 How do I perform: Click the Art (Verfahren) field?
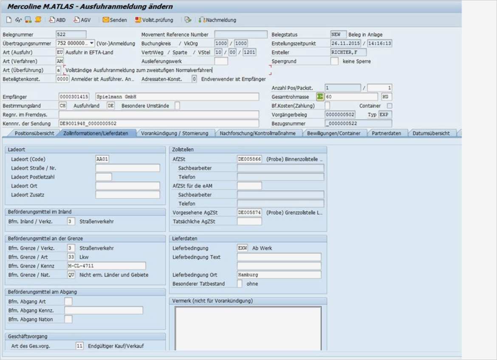59,61
